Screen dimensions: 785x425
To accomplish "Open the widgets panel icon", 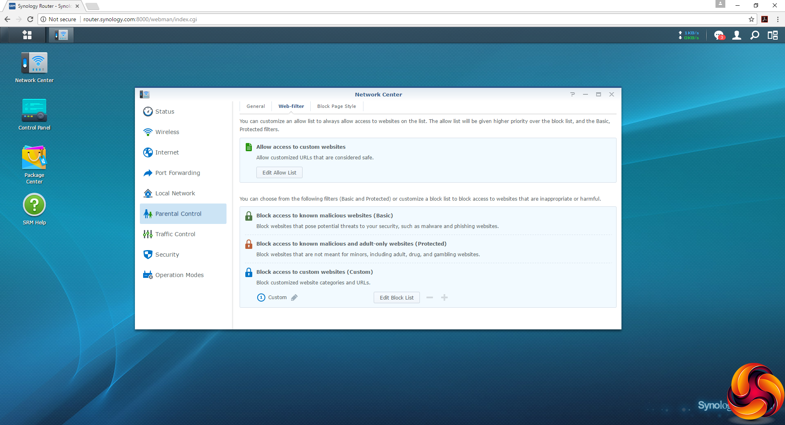I will [x=773, y=36].
